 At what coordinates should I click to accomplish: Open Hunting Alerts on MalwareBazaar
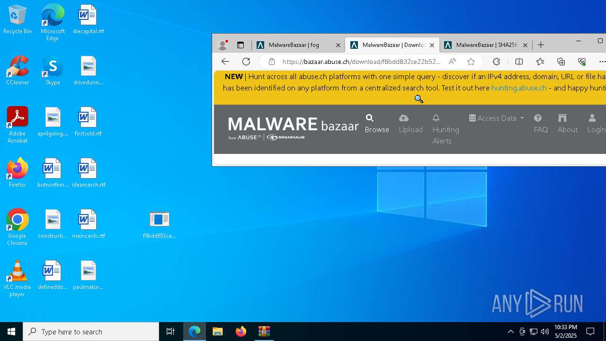[446, 129]
